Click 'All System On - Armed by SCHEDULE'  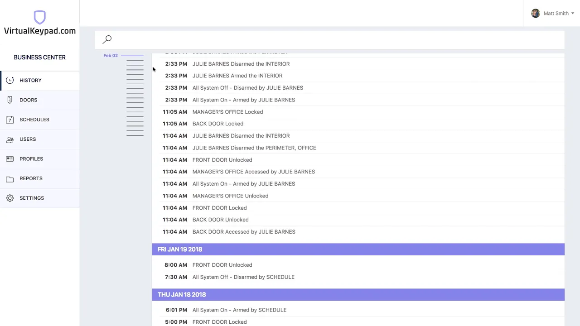pyautogui.click(x=239, y=310)
